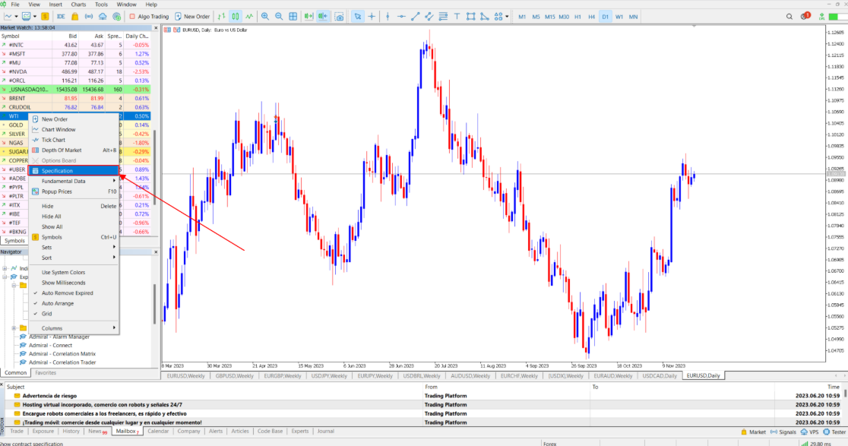Expand the Columns submenu

click(73, 328)
